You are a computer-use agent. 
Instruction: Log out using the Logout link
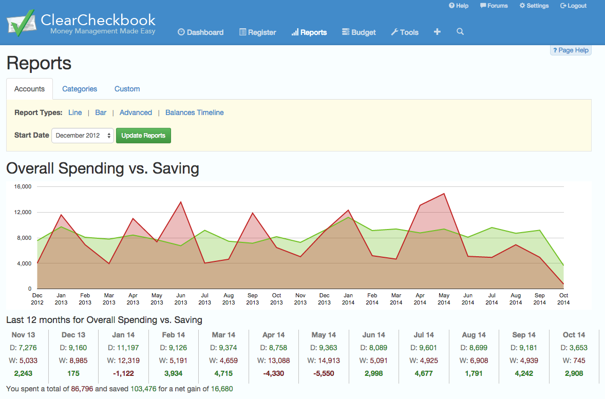[x=574, y=6]
